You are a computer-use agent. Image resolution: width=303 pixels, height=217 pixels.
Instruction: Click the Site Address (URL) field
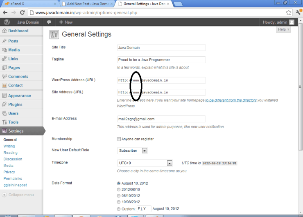[161, 92]
